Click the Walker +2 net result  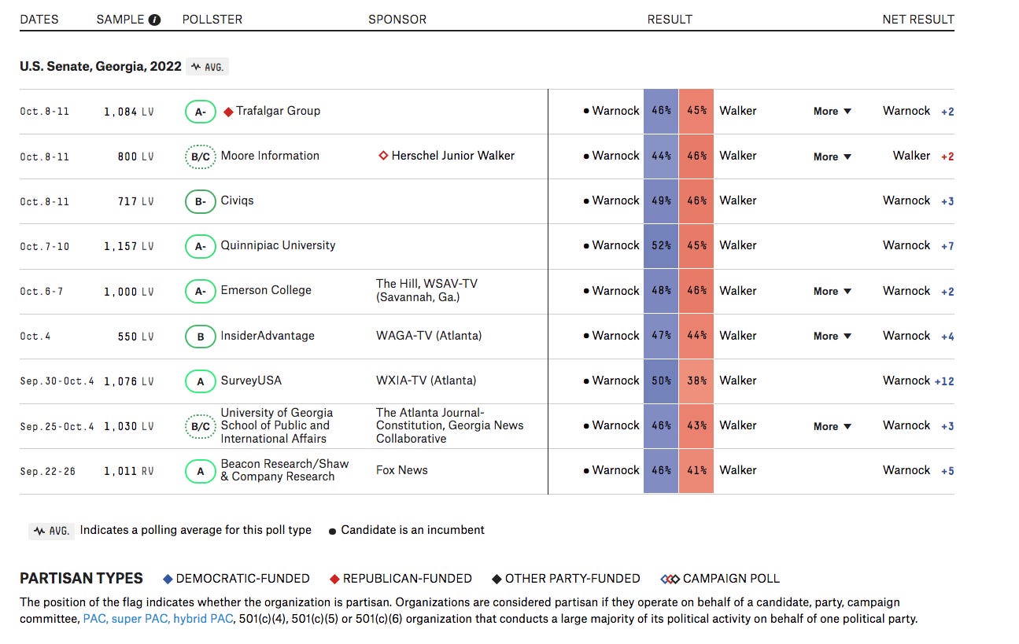pos(923,156)
